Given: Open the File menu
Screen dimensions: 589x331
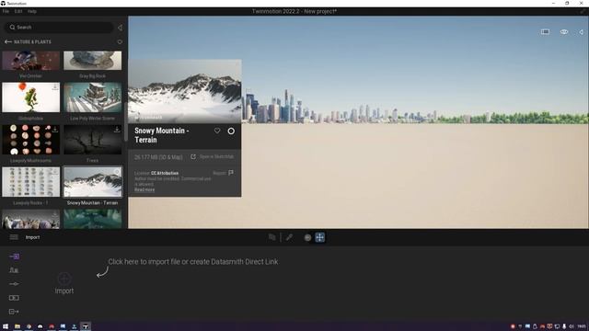Looking at the screenshot, I should point(6,11).
